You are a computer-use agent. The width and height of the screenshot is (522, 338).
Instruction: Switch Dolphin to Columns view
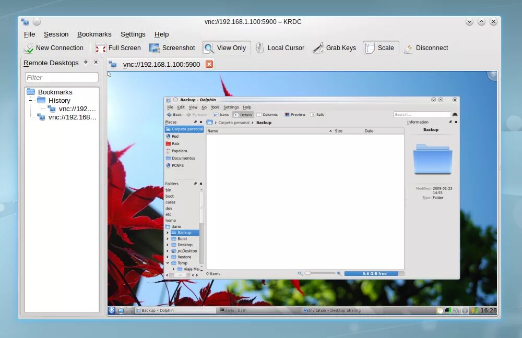[267, 114]
